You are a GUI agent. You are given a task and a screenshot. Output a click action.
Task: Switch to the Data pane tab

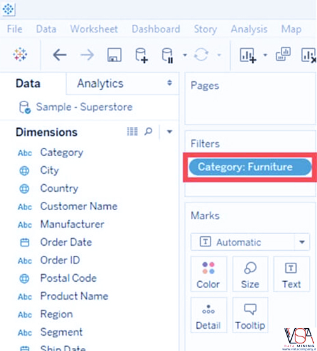coord(28,84)
